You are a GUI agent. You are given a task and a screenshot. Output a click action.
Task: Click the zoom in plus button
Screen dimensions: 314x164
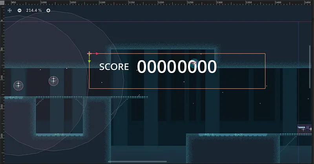48,10
